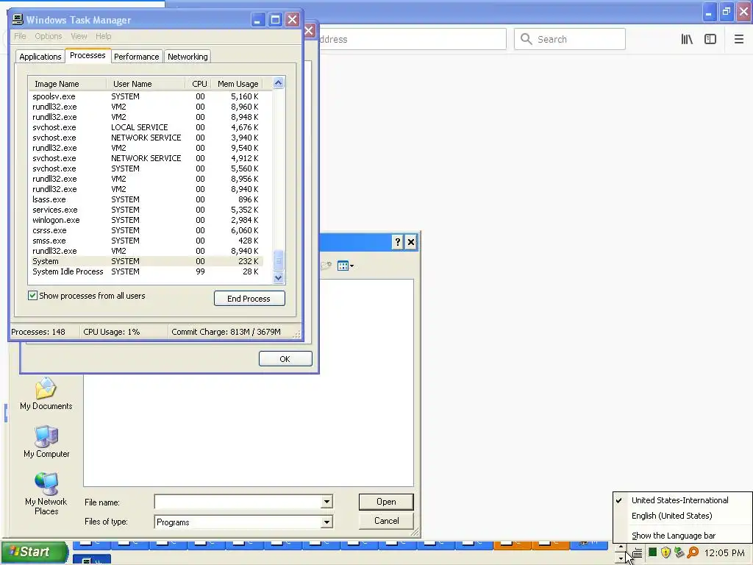
Task: Click the File name input field
Action: tap(239, 502)
